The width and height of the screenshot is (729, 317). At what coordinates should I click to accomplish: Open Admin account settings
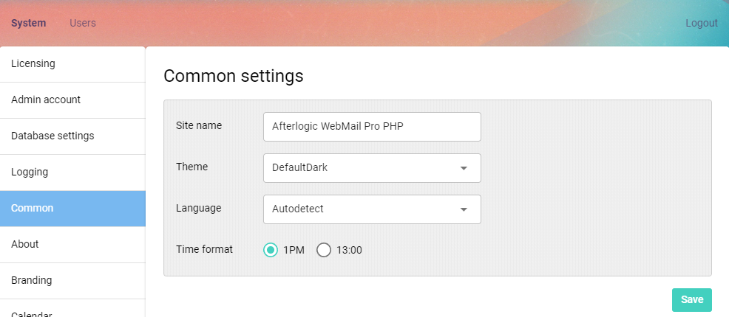pos(46,100)
